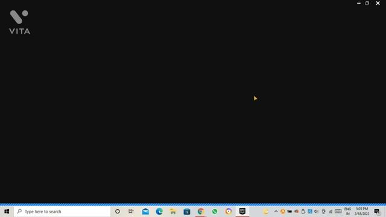
Task: Open Task View in the taskbar
Action: tap(131, 212)
